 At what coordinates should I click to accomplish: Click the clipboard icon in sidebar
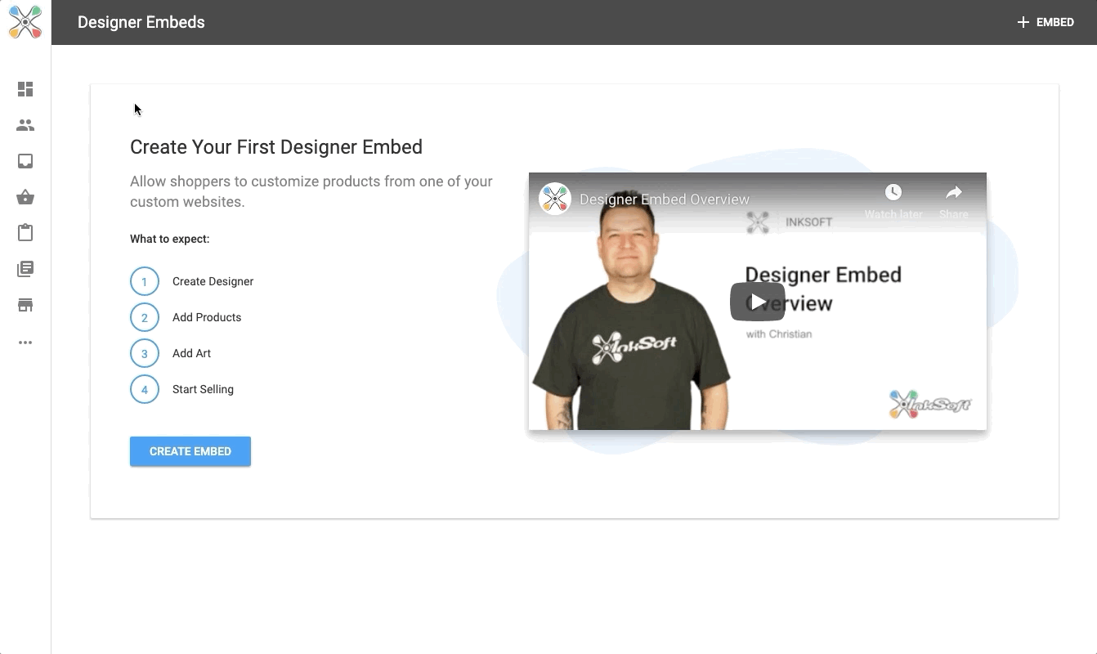25,233
